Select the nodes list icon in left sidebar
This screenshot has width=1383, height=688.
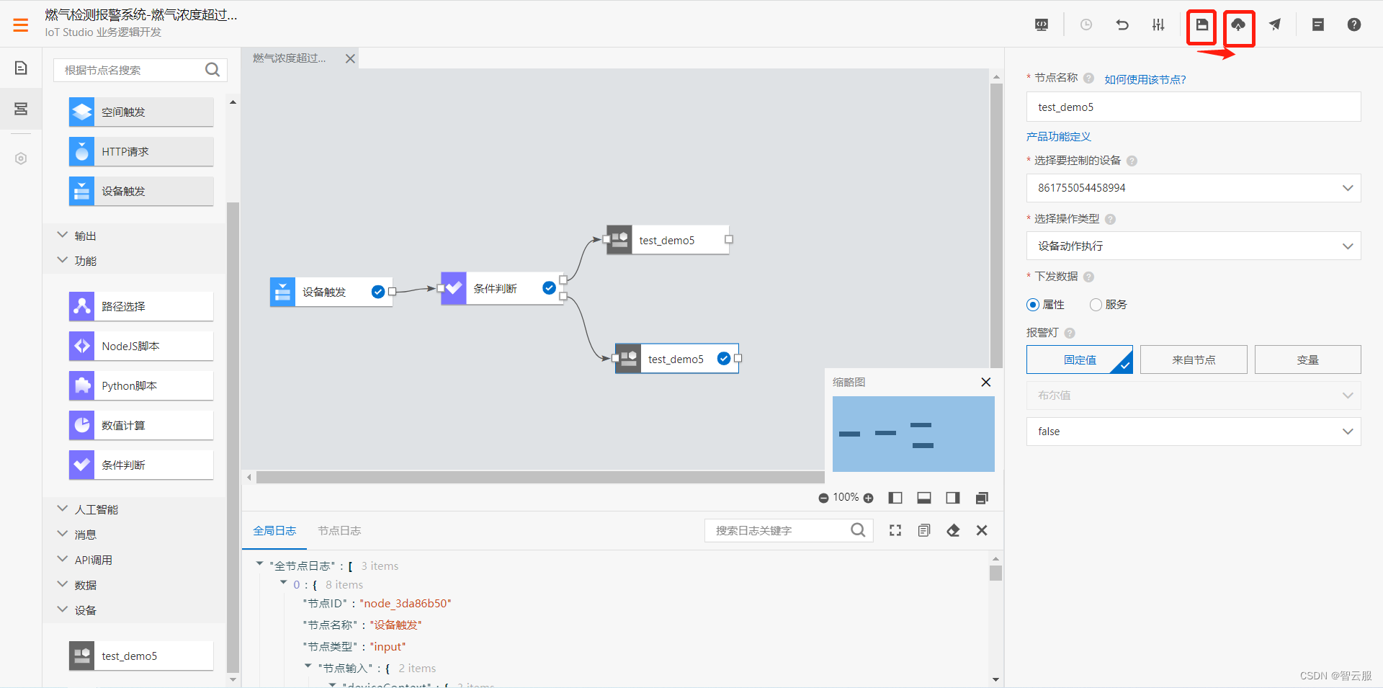pos(21,109)
